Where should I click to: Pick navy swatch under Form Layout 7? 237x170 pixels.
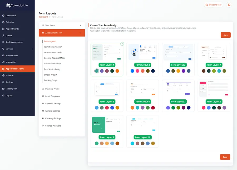click(189, 108)
